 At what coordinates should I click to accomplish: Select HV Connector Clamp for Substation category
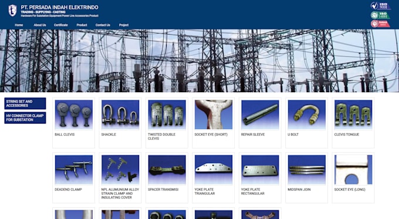(25, 118)
